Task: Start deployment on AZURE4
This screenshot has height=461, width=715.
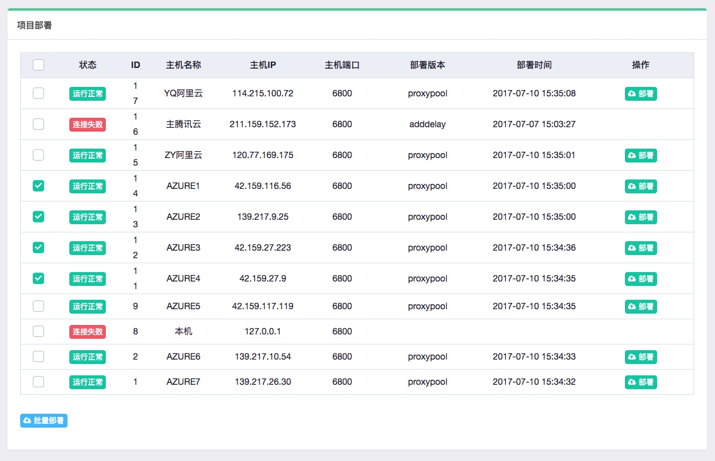Action: pos(641,278)
